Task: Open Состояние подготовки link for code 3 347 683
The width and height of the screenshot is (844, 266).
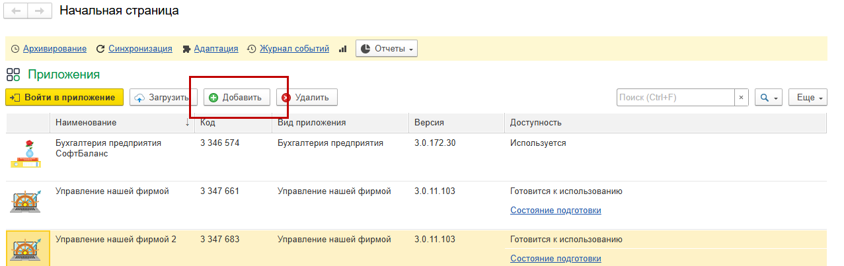Action: pyautogui.click(x=556, y=258)
